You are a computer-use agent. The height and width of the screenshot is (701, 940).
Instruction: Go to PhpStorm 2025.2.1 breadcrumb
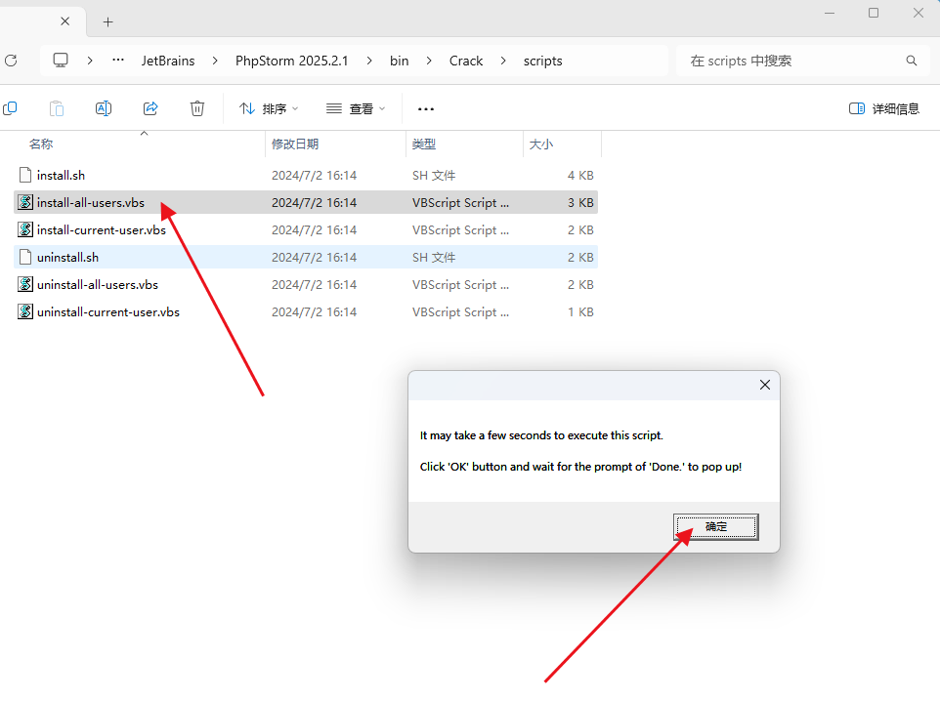pos(291,61)
